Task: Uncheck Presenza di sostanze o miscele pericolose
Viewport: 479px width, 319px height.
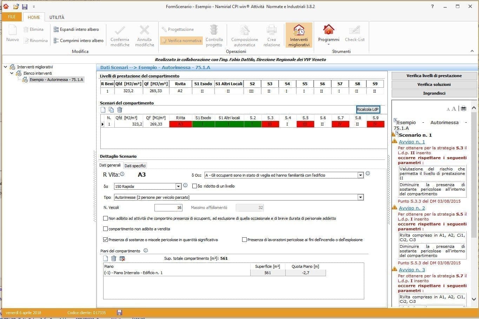Action: click(x=106, y=240)
